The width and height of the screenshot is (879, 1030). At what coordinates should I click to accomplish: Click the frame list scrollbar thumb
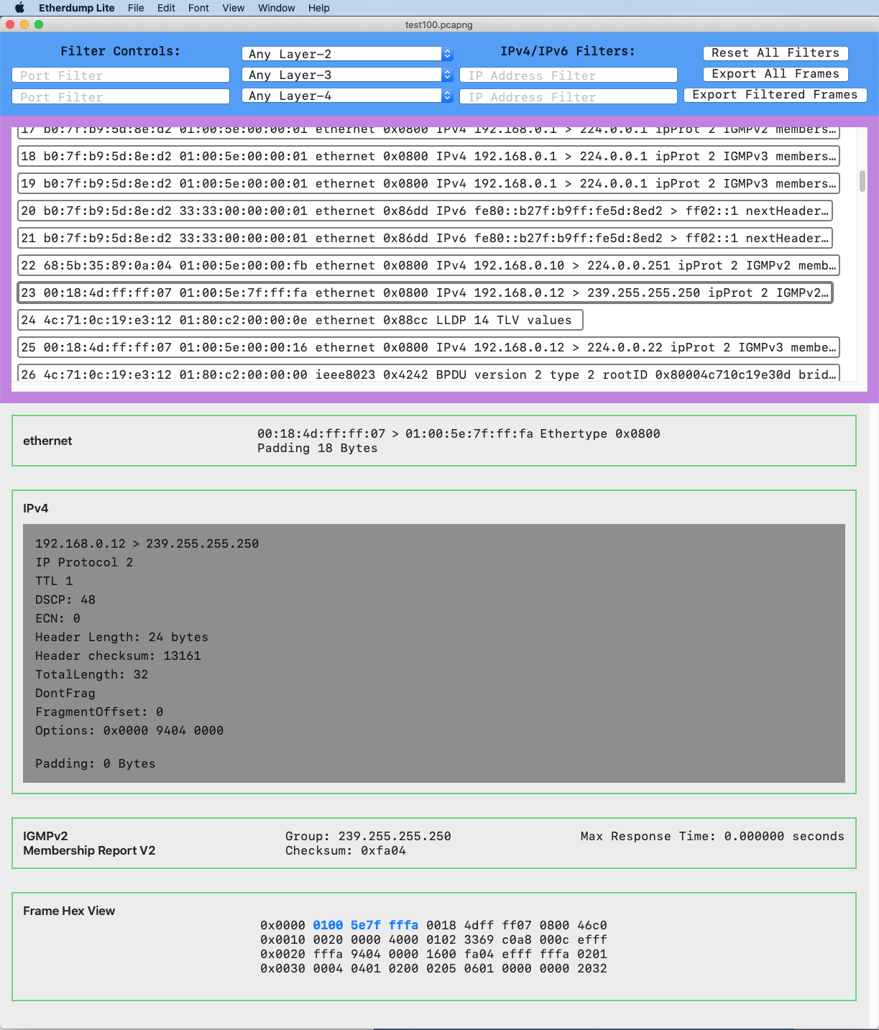(x=862, y=180)
